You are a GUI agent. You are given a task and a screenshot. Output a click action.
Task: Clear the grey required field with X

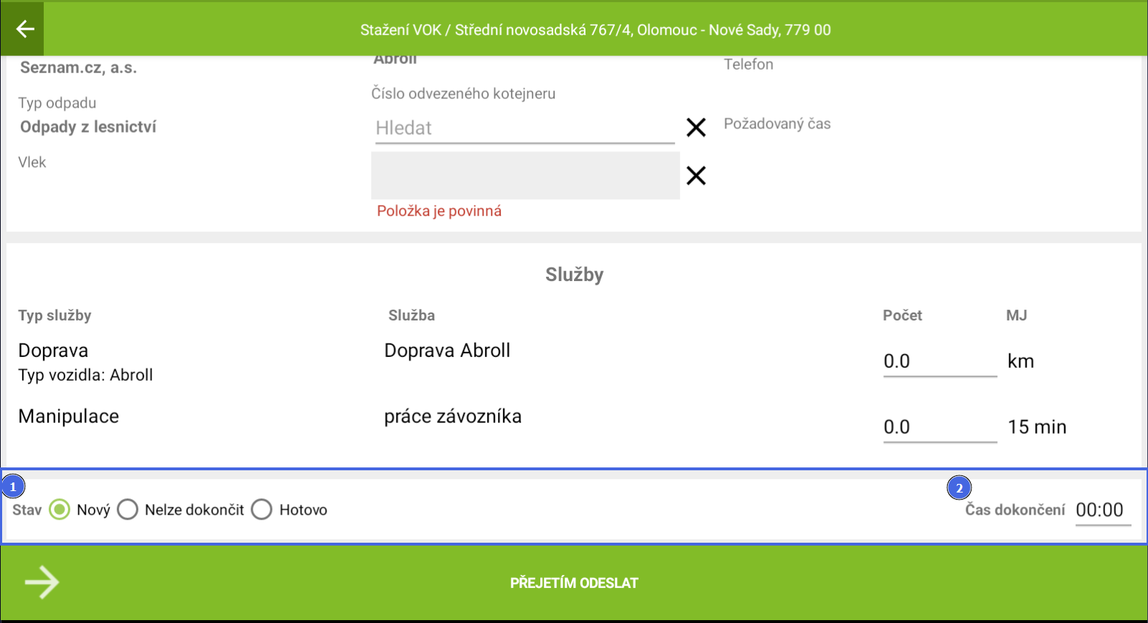tap(696, 176)
